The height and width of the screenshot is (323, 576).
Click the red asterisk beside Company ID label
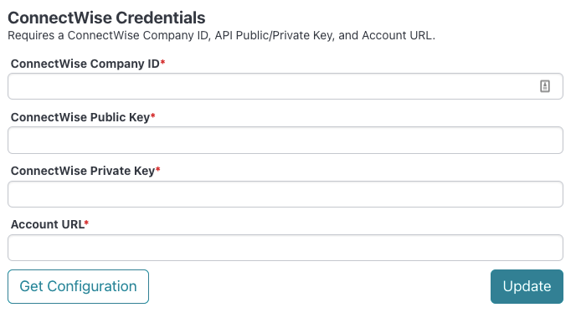pyautogui.click(x=162, y=62)
